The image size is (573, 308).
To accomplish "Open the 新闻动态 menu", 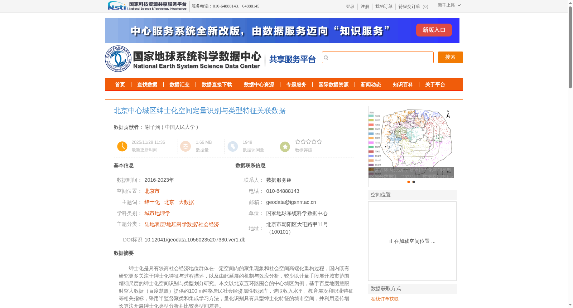I will pos(371,85).
